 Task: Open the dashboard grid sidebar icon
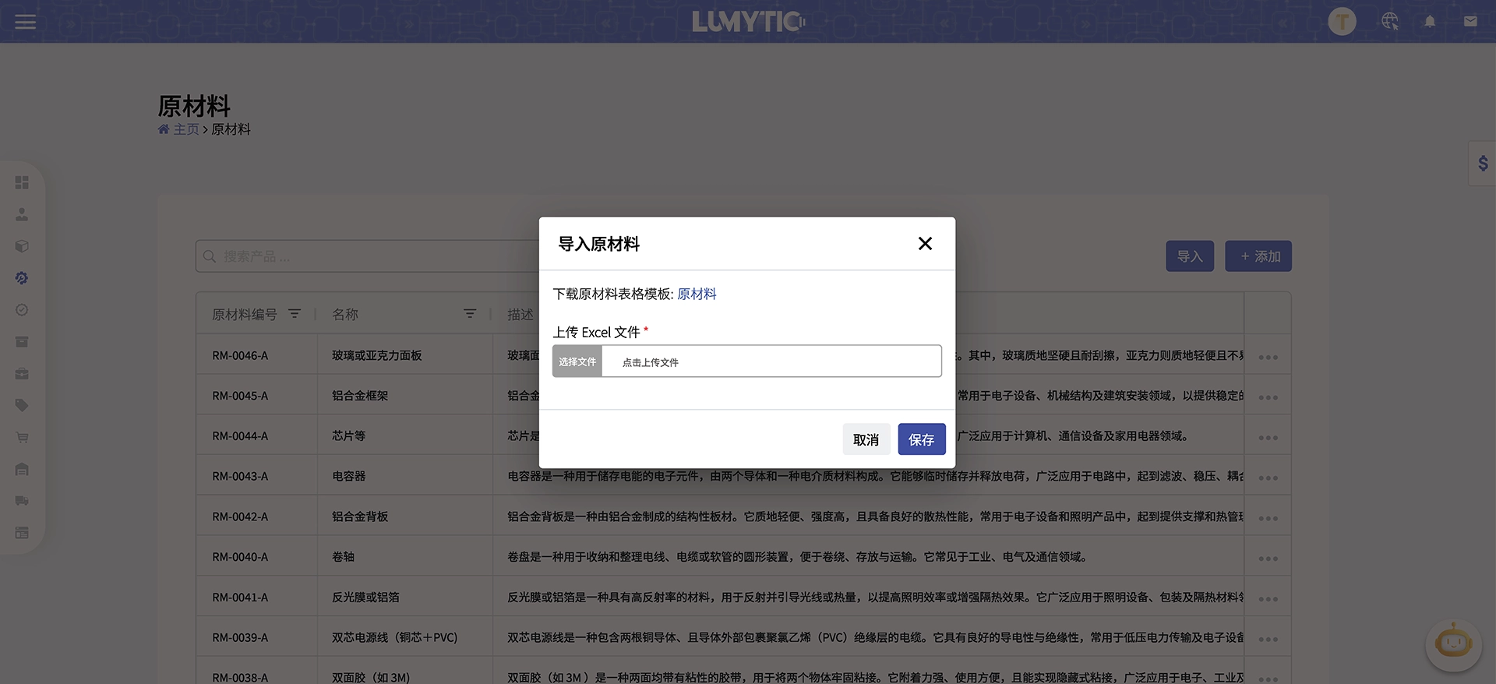22,182
